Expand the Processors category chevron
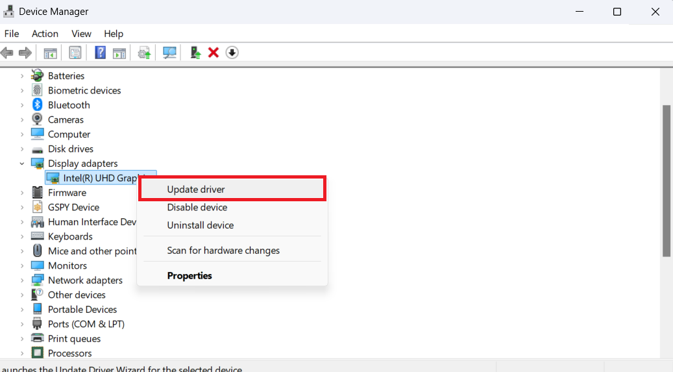The image size is (673, 372). tap(22, 354)
